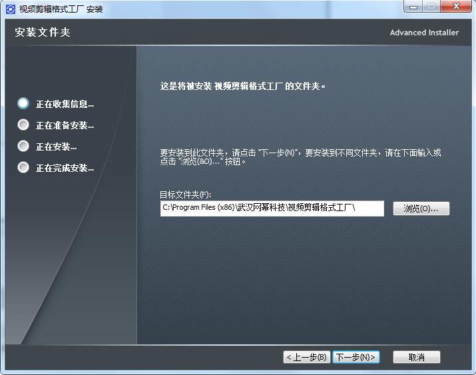
Task: Open folder browser with 浏览(O)... button
Action: 421,208
